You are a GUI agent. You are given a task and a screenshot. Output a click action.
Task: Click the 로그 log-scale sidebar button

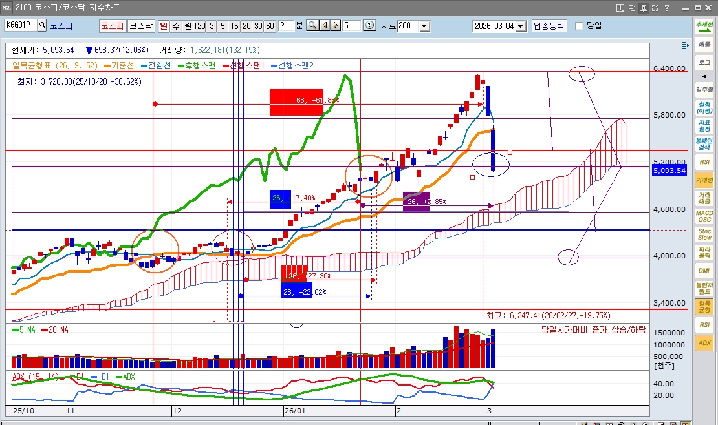(x=704, y=62)
